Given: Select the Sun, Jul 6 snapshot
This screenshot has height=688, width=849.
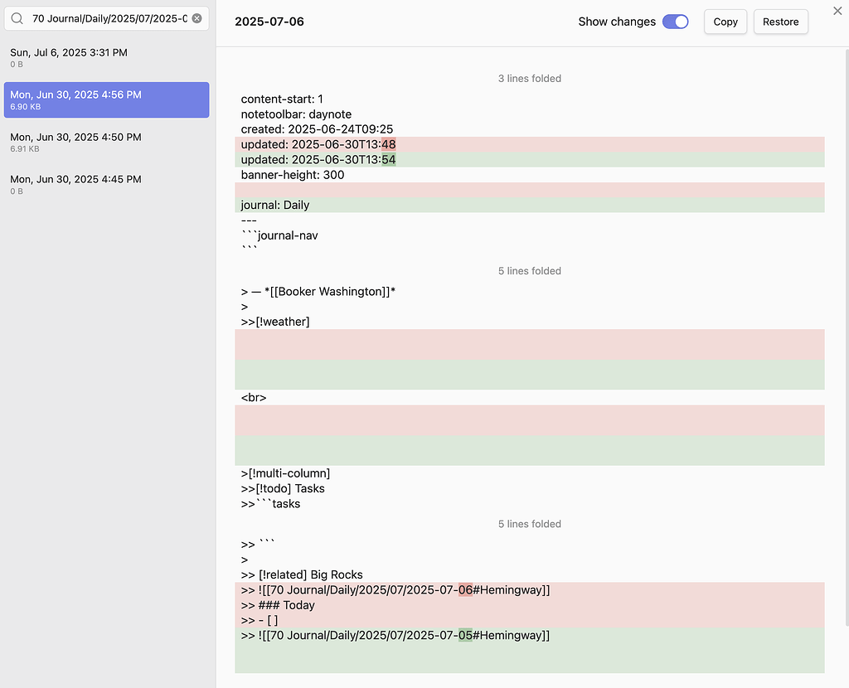Looking at the screenshot, I should tap(106, 57).
